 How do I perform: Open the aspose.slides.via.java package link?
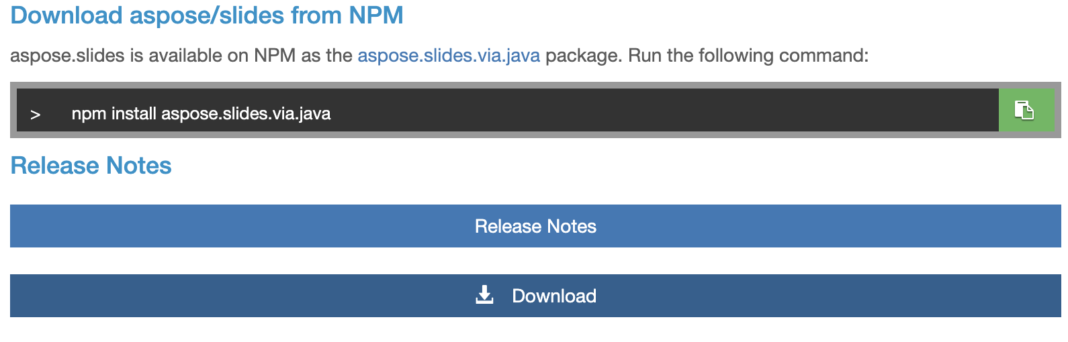coord(449,55)
